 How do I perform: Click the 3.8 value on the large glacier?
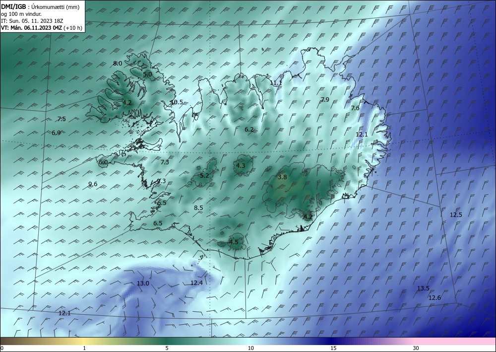(282, 177)
